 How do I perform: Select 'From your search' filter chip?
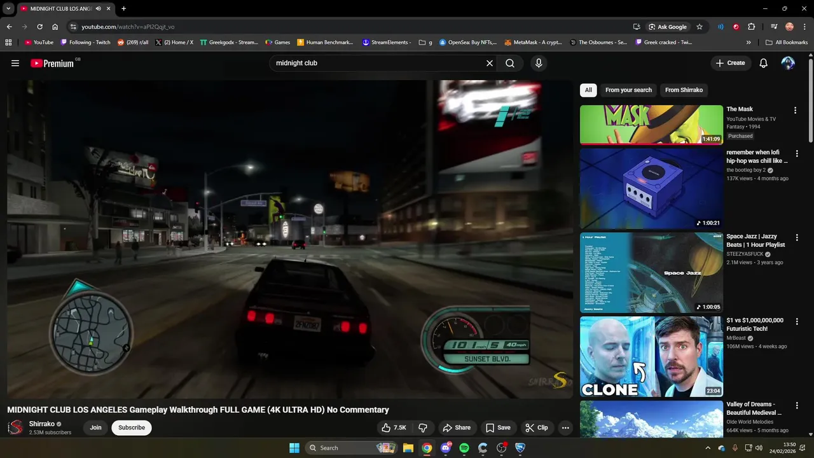point(628,90)
